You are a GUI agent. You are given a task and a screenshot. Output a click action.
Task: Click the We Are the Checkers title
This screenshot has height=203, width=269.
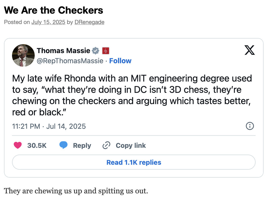pyautogui.click(x=54, y=10)
